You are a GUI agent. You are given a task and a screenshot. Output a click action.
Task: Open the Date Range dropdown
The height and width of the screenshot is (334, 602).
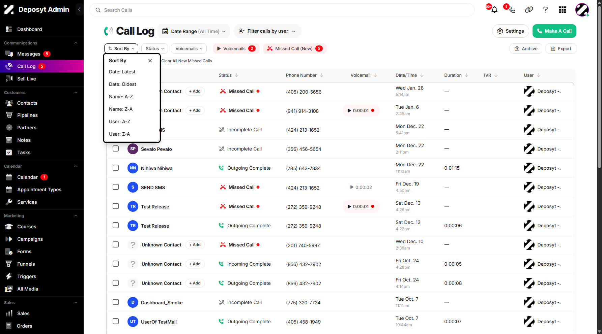point(194,31)
